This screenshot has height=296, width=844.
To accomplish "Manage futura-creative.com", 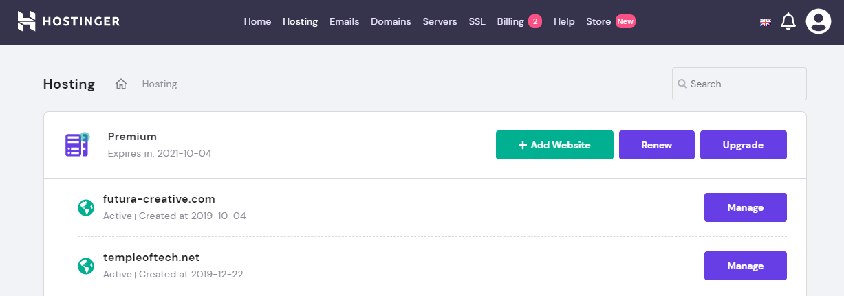I will pyautogui.click(x=746, y=207).
